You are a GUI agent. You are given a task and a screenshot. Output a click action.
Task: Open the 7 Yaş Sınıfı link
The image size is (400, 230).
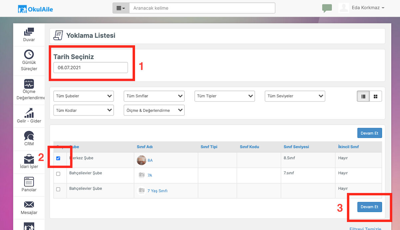[157, 191]
